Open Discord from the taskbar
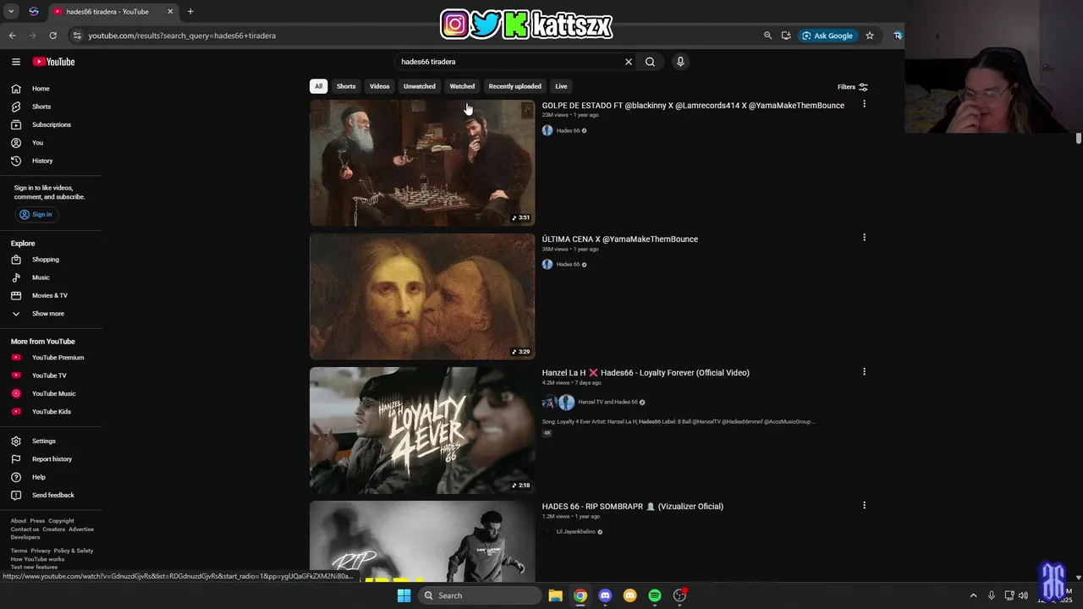Screen dimensions: 1083x609 605,595
